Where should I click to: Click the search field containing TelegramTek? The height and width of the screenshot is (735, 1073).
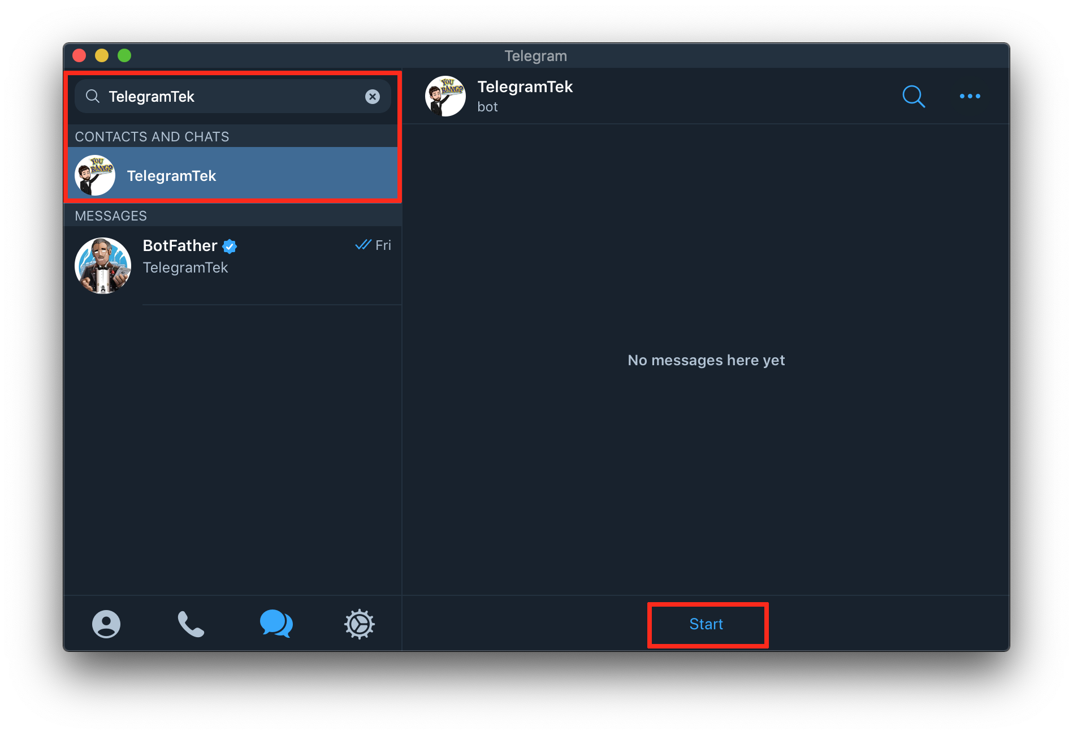click(x=232, y=97)
